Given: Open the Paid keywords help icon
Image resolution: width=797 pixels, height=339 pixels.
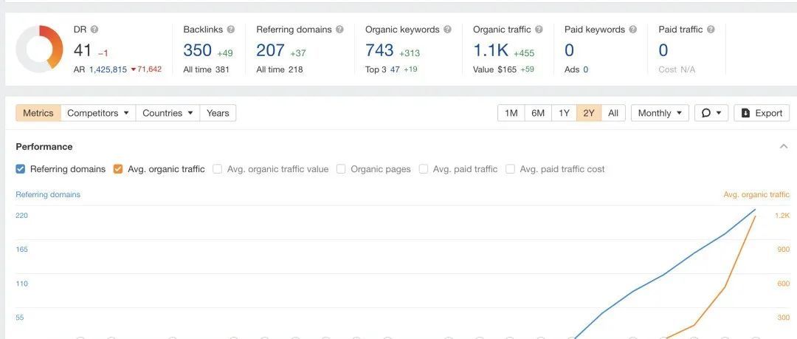Looking at the screenshot, I should pos(633,30).
